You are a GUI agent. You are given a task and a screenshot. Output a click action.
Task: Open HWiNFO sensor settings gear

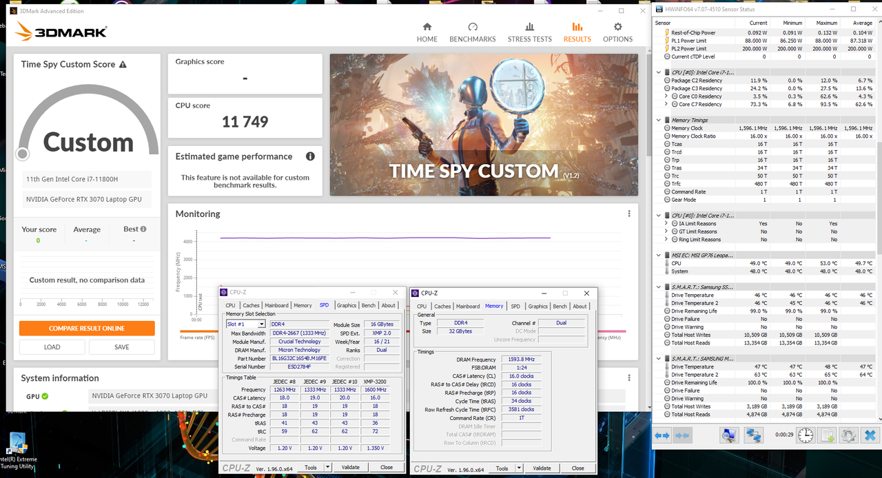(x=849, y=435)
